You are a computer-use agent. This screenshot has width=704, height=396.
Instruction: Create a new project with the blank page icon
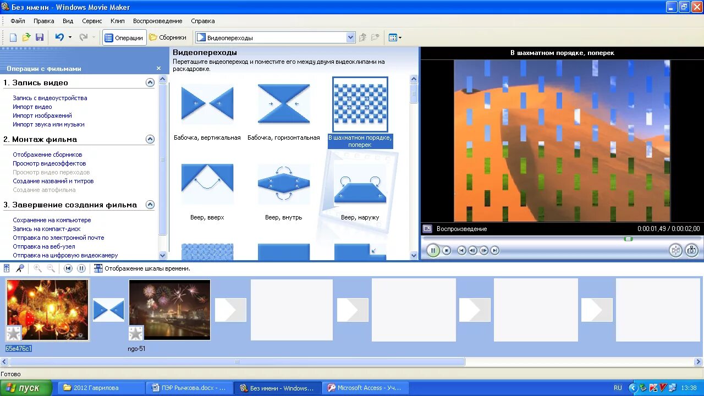pyautogui.click(x=13, y=37)
